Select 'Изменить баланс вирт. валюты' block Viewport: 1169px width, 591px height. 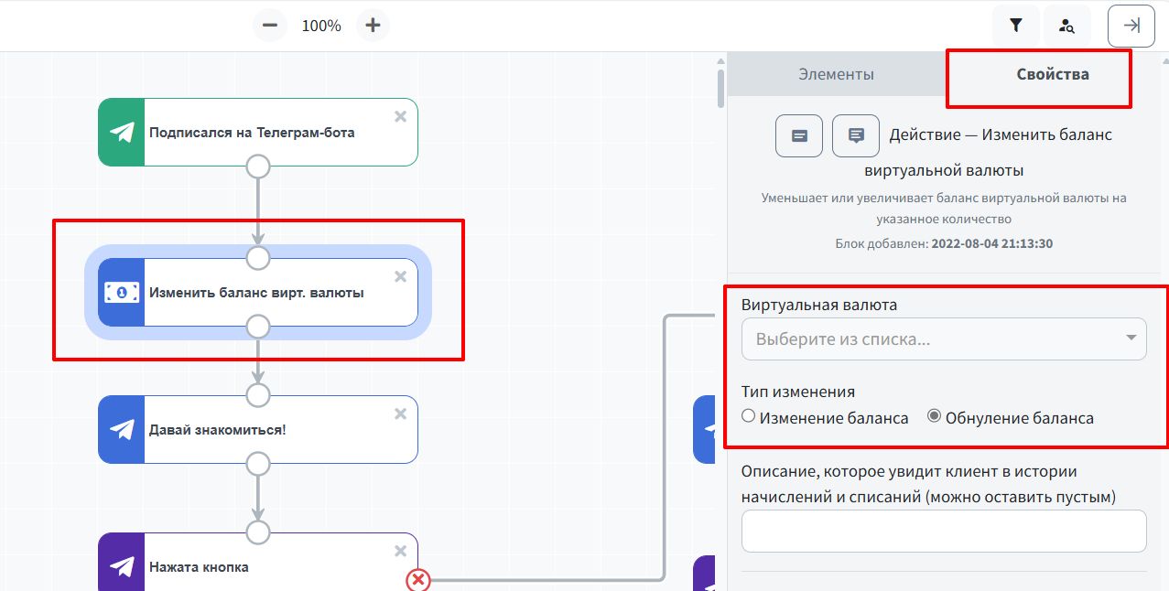tap(258, 293)
